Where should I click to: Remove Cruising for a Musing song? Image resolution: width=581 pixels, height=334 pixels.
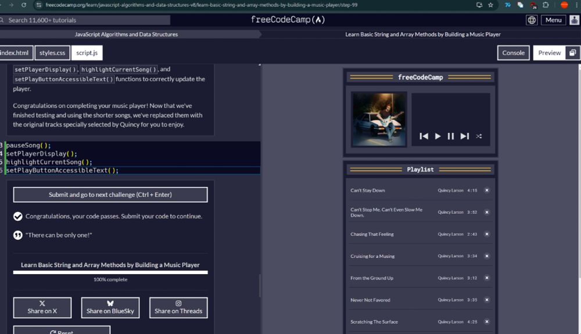pyautogui.click(x=487, y=256)
